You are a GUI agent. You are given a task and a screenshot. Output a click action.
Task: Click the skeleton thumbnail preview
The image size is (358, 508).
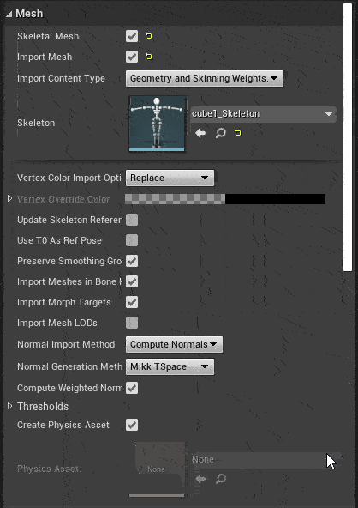pos(158,124)
